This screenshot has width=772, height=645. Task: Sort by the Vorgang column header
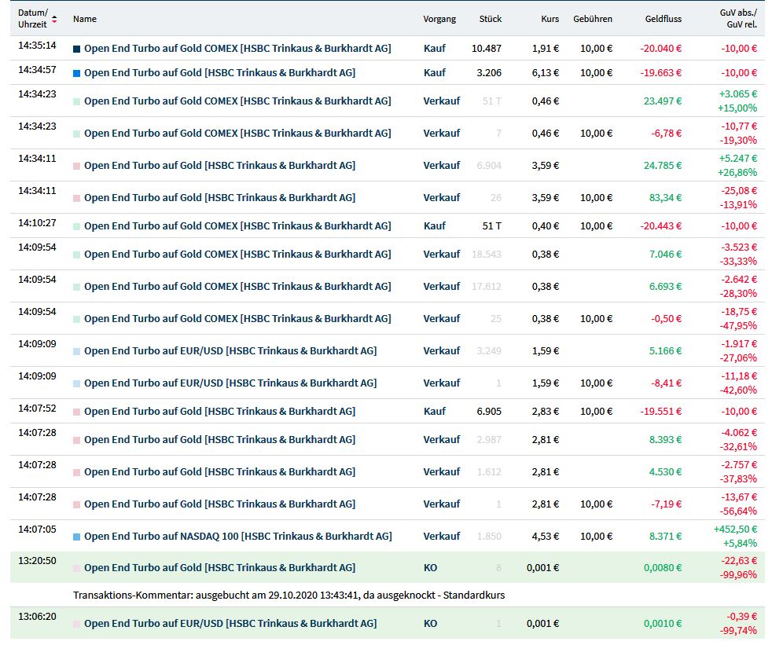[x=439, y=19]
